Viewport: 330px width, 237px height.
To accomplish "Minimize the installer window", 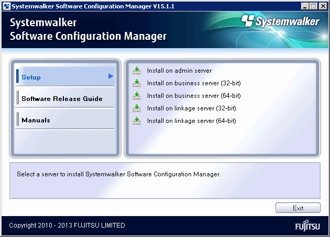I will 305,6.
